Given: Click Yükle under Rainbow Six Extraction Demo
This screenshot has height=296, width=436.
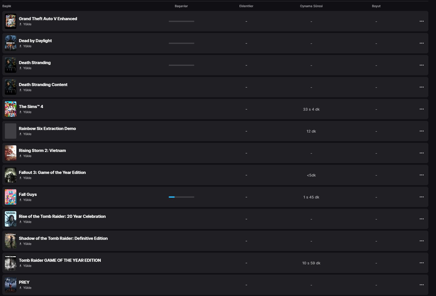Looking at the screenshot, I should [27, 134].
